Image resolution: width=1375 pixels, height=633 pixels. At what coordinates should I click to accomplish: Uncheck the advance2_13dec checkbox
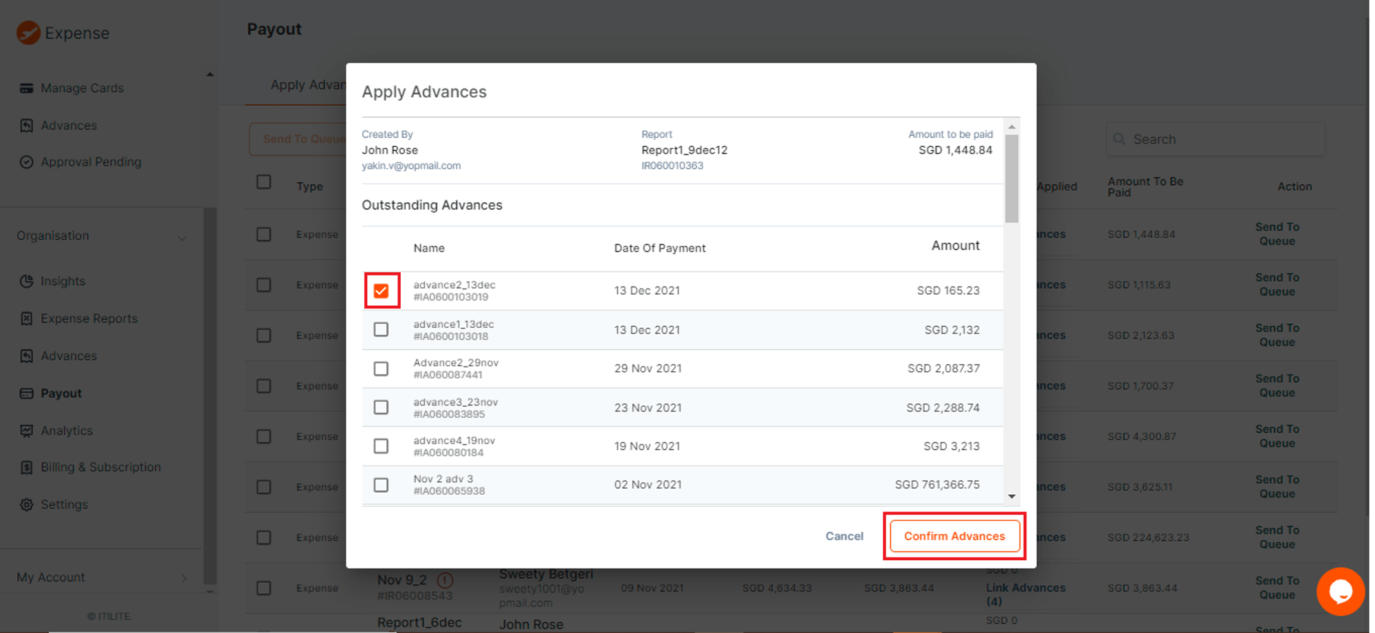pos(381,291)
